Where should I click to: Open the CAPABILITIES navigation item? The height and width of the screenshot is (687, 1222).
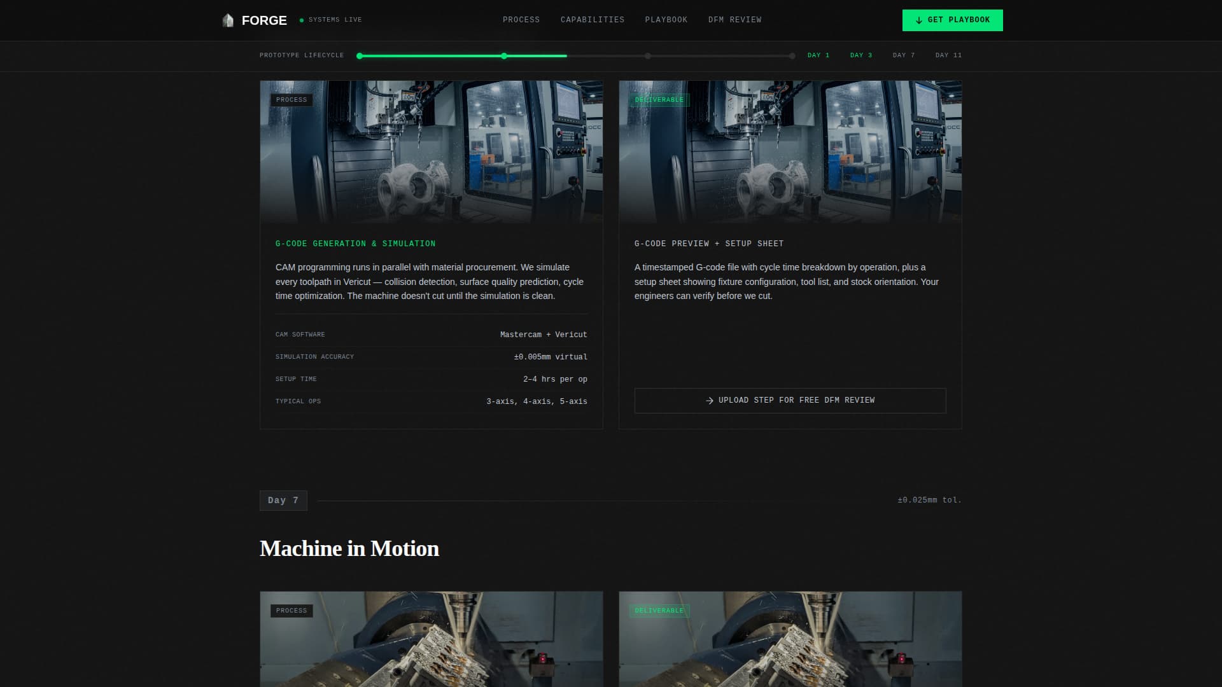click(x=592, y=20)
